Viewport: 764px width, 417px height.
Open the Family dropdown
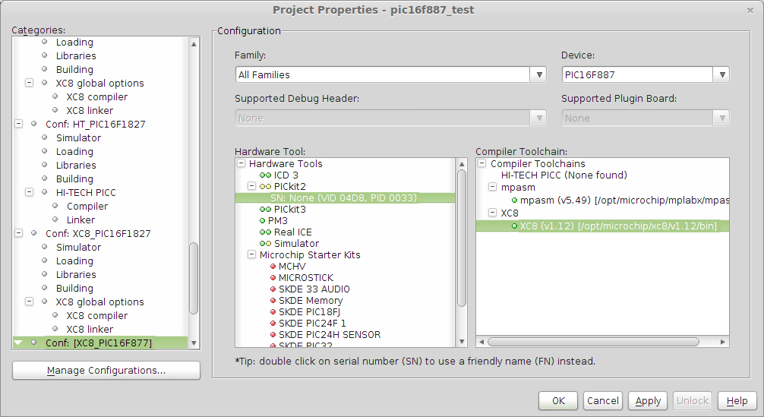pyautogui.click(x=539, y=74)
